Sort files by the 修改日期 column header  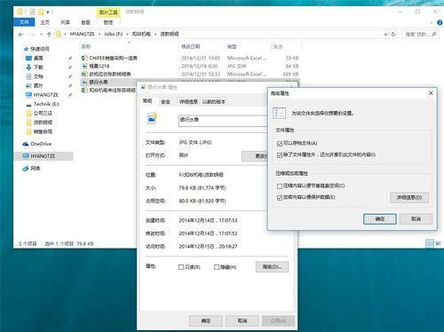190,46
